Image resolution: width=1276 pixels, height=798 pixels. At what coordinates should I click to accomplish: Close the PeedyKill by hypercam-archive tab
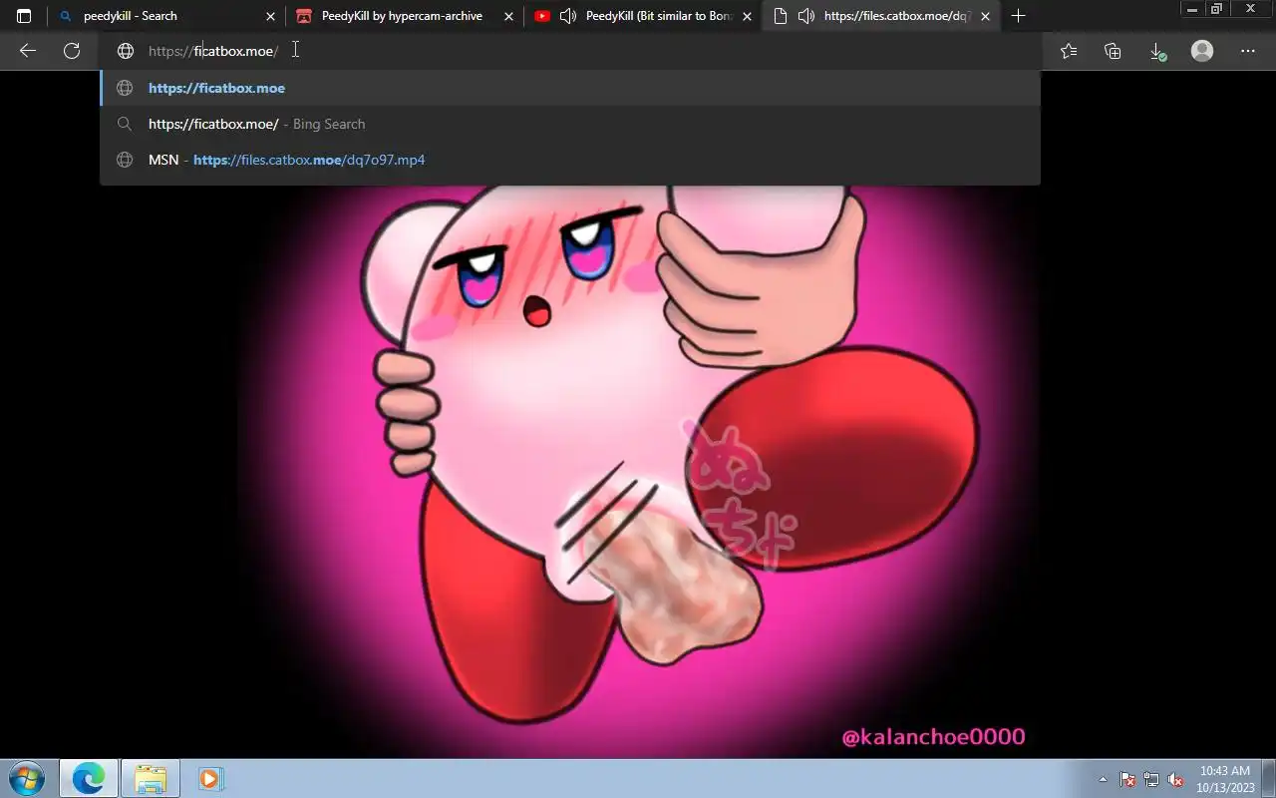[508, 16]
